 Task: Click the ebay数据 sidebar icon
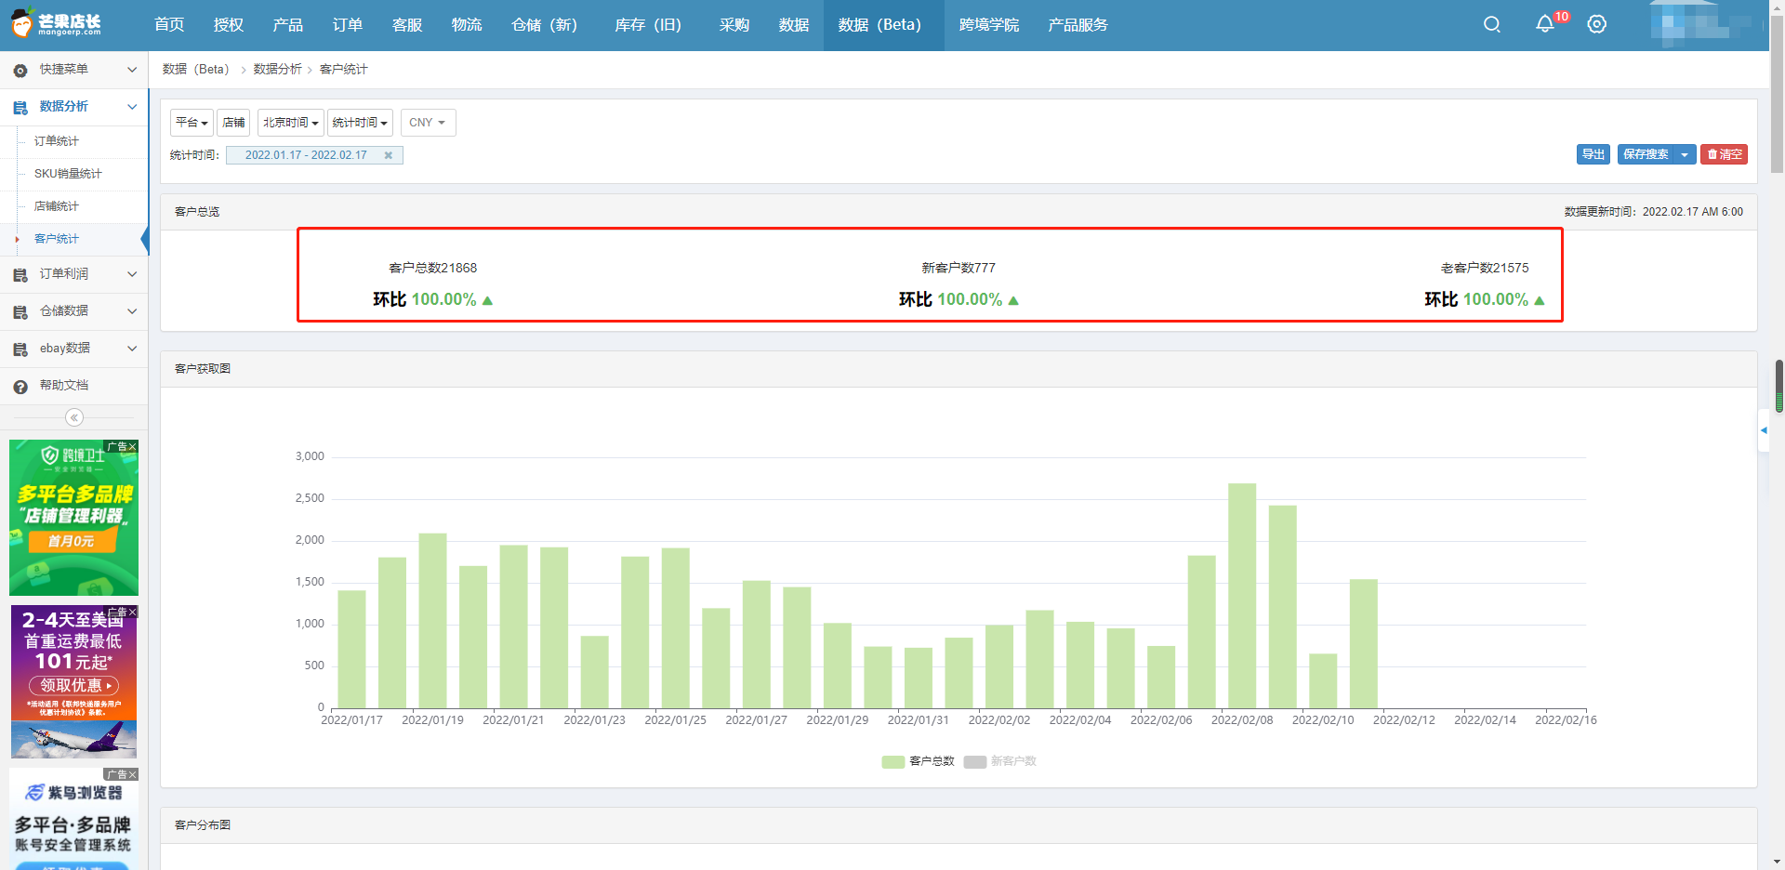20,349
